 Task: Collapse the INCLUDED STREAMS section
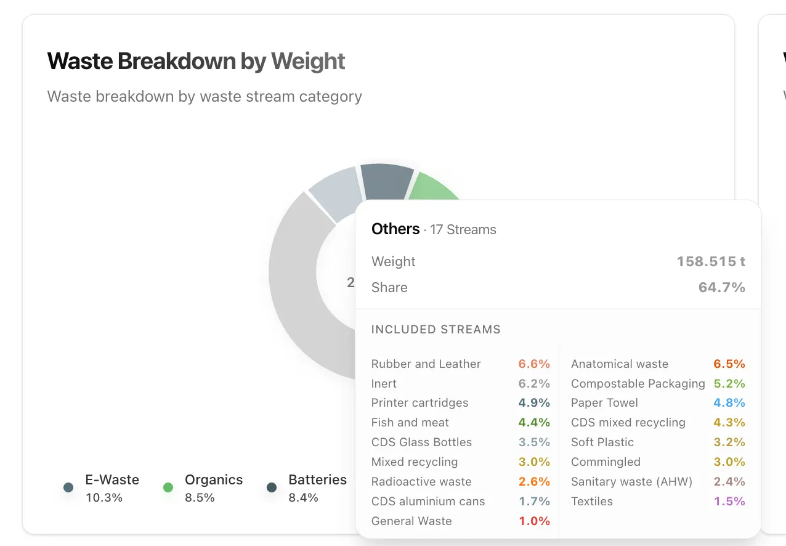pyautogui.click(x=436, y=329)
